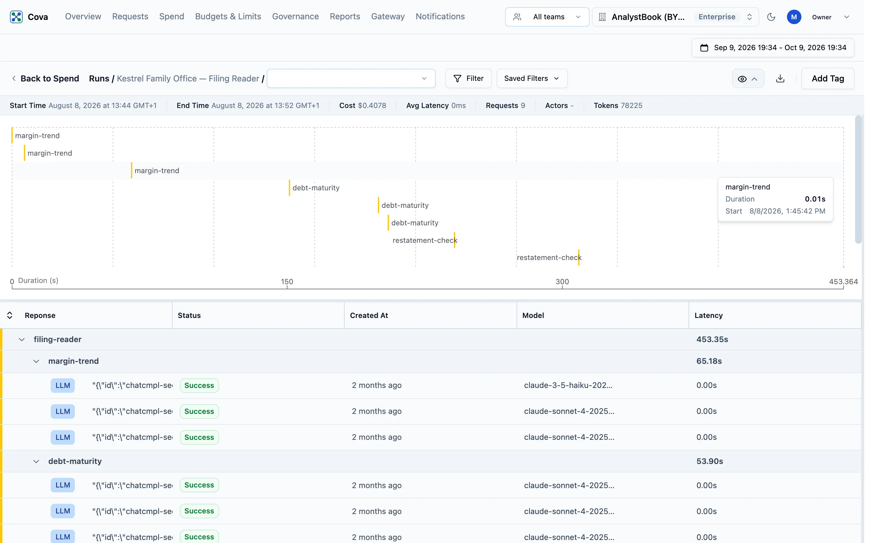869x543 pixels.
Task: Click the user avatar M icon
Action: pyautogui.click(x=794, y=17)
